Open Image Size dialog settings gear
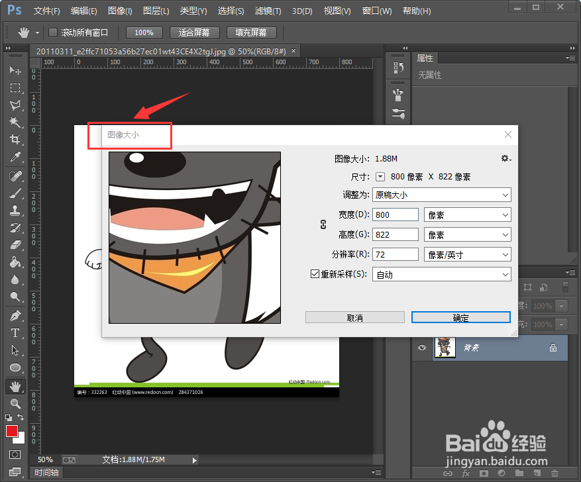Viewport: 581px width, 482px height. [x=505, y=158]
